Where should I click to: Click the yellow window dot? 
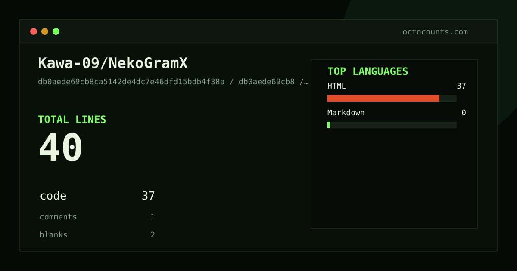(45, 31)
